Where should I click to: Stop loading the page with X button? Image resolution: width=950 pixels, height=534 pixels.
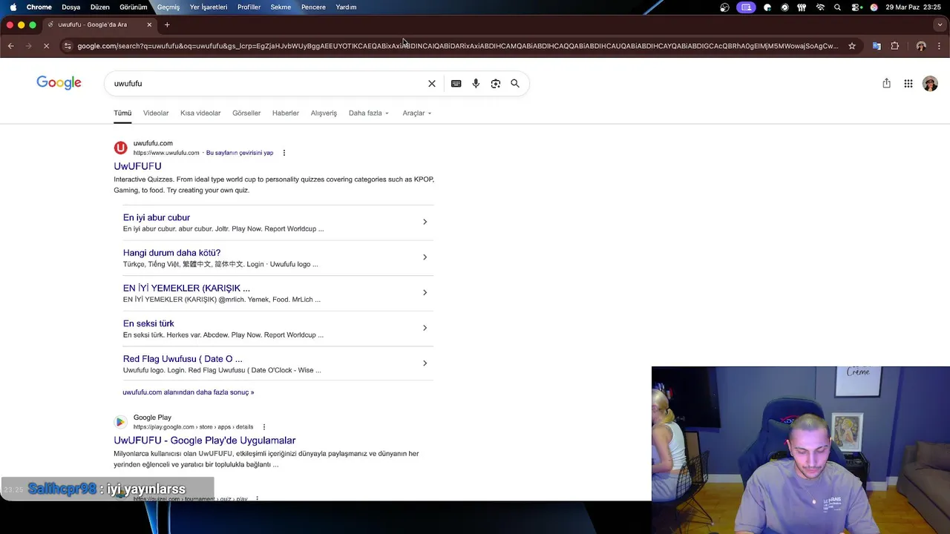tap(46, 46)
